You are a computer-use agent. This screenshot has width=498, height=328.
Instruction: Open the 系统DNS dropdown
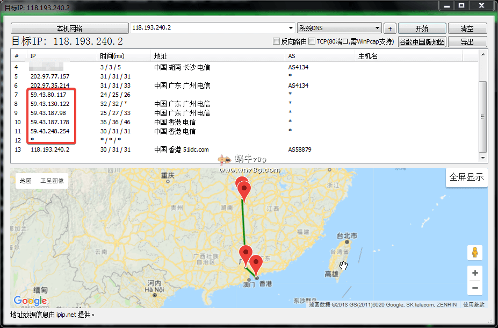tap(378, 28)
